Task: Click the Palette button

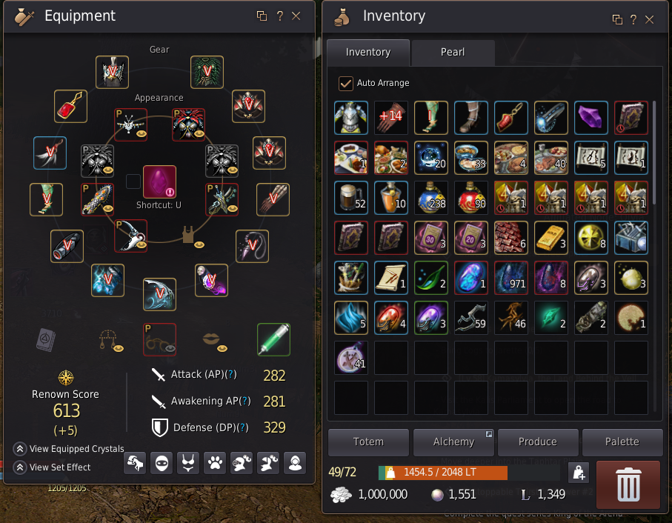Action: click(622, 442)
